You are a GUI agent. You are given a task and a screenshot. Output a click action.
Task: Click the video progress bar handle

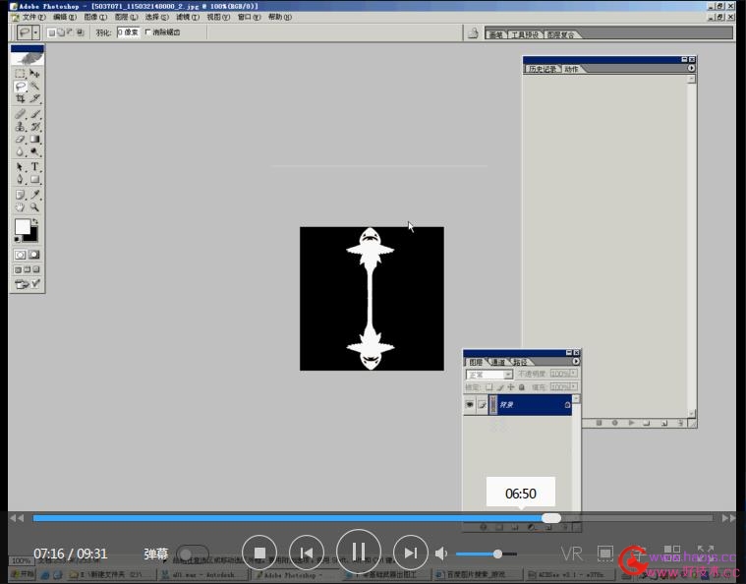click(551, 518)
